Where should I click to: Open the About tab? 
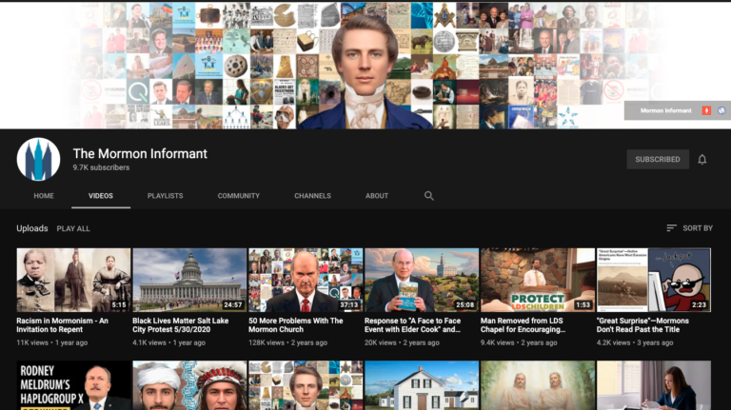click(x=377, y=196)
